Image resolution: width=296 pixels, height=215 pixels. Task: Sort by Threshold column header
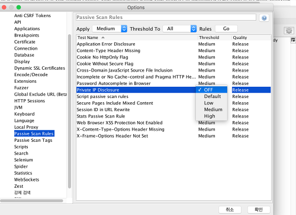click(x=214, y=37)
